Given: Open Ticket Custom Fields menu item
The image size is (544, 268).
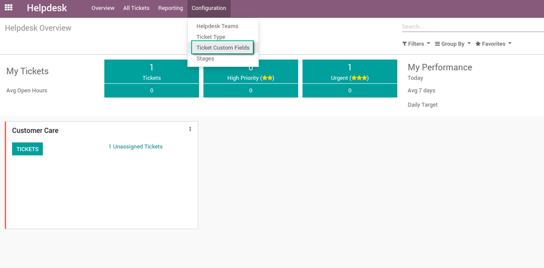Looking at the screenshot, I should click(x=223, y=48).
